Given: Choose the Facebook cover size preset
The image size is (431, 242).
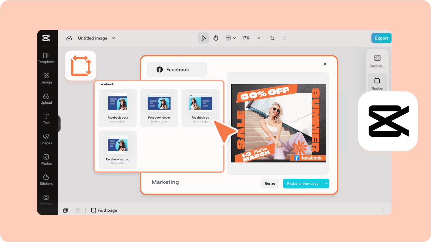Looking at the screenshot, I should click(159, 108).
